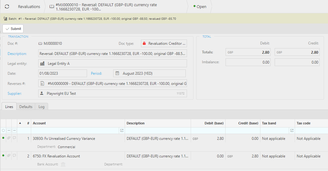Click line 2 credit amount 2.80
The width and height of the screenshot is (328, 171).
(255, 156)
